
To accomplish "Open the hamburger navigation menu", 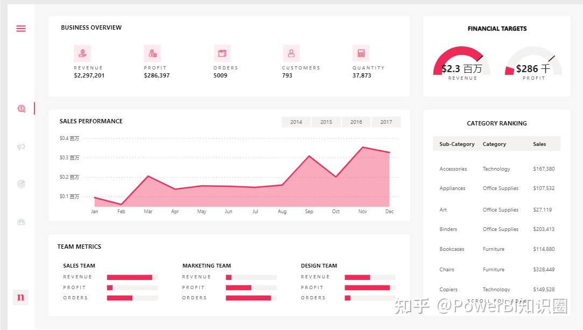I will pos(20,28).
